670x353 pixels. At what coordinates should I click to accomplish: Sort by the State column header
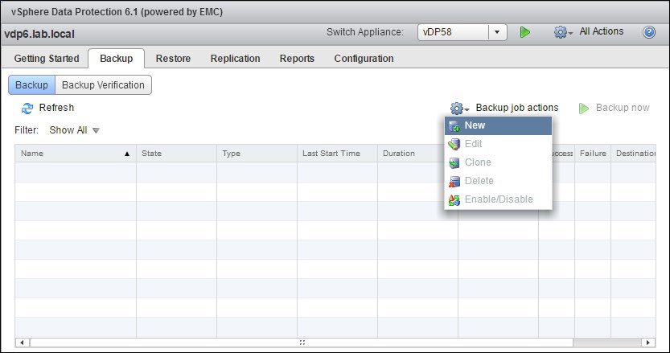[x=176, y=154]
